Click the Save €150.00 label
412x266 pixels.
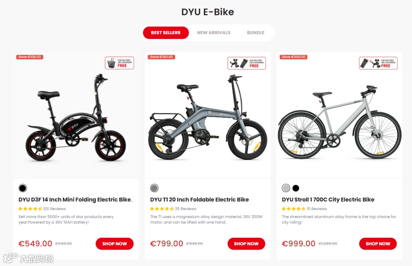(x=161, y=57)
